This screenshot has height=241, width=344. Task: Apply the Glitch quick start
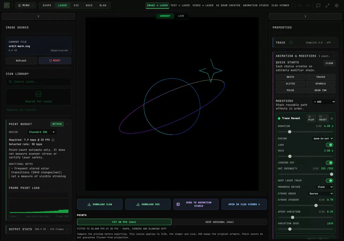[291, 84]
